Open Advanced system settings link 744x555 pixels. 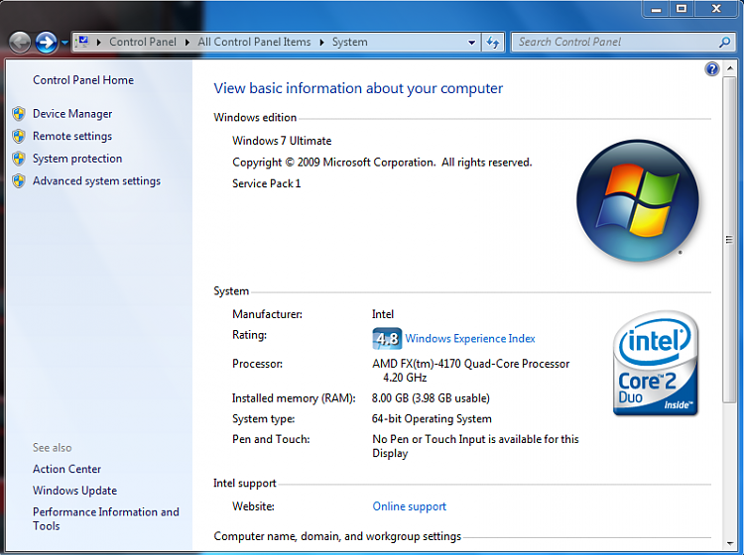pos(96,181)
